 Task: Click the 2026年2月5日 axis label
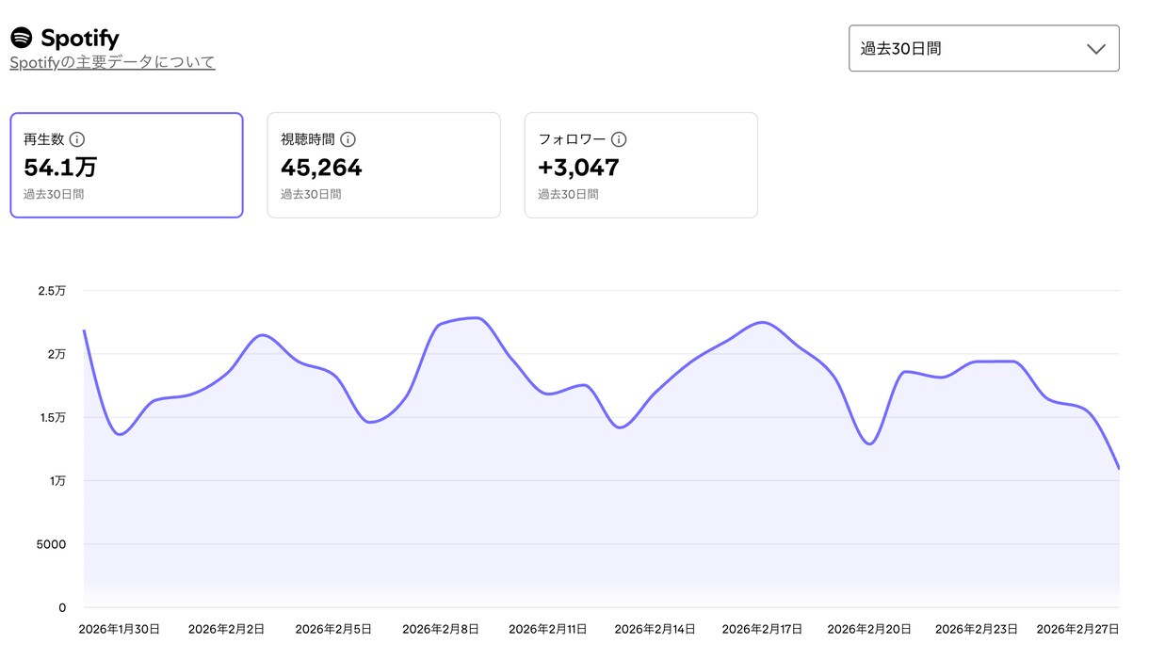click(333, 629)
